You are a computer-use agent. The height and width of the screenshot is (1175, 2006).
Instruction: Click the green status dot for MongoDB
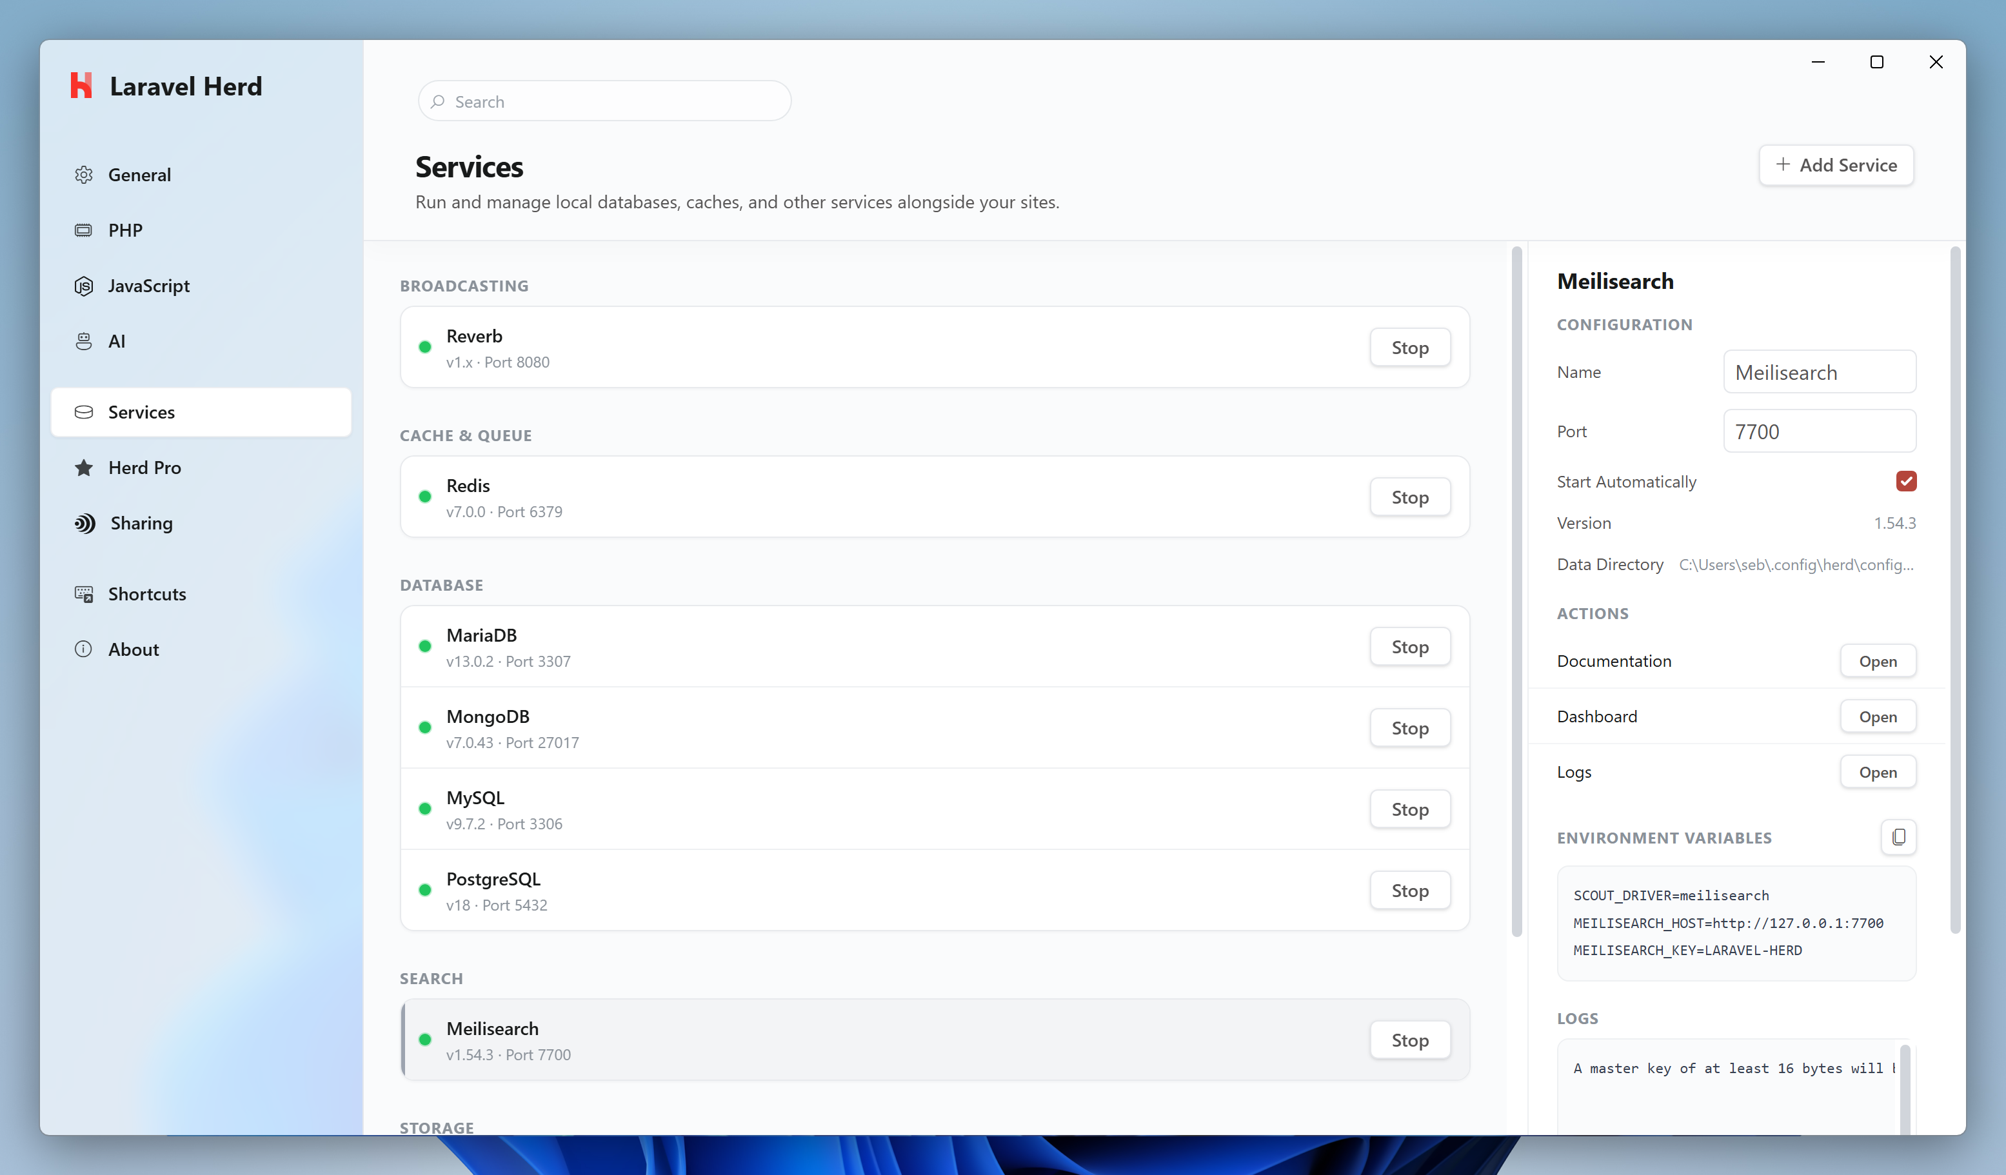tap(425, 727)
